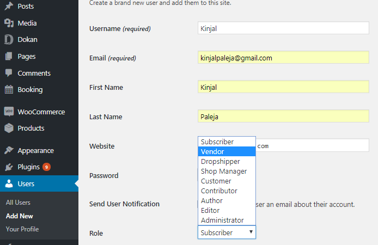Screen dimensions: 378x245
Task: Click the Dokan icon in sidebar
Action: pyautogui.click(x=9, y=40)
